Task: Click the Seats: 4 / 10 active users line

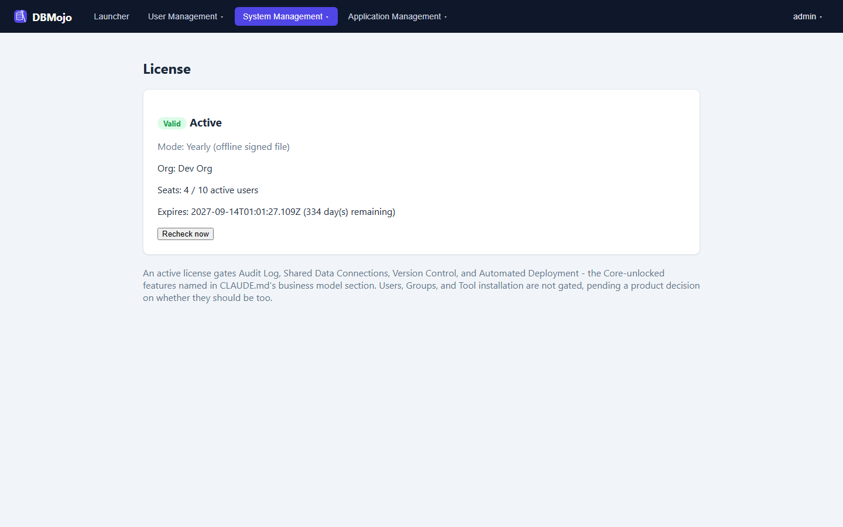Action: pyautogui.click(x=208, y=190)
